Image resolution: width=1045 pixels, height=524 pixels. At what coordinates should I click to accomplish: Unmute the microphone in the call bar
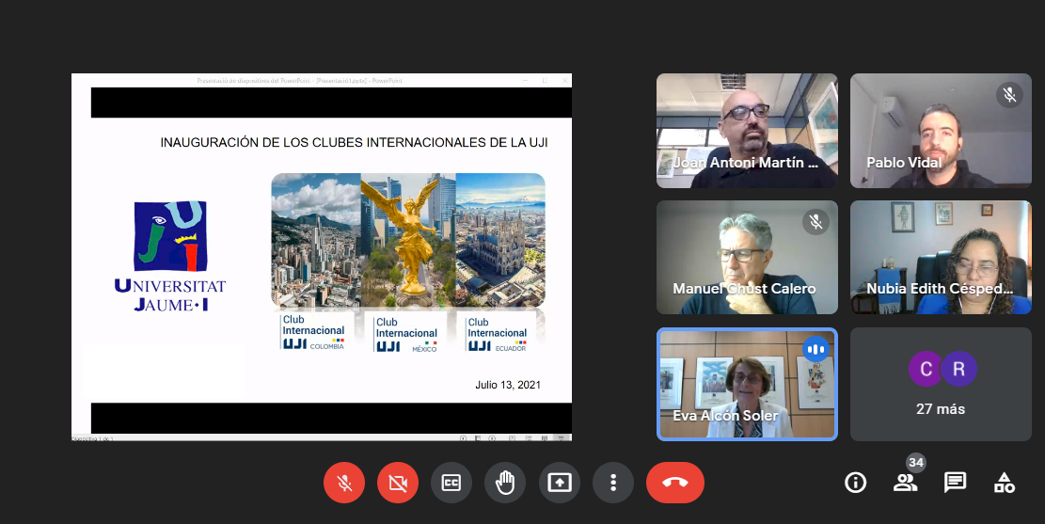[344, 483]
